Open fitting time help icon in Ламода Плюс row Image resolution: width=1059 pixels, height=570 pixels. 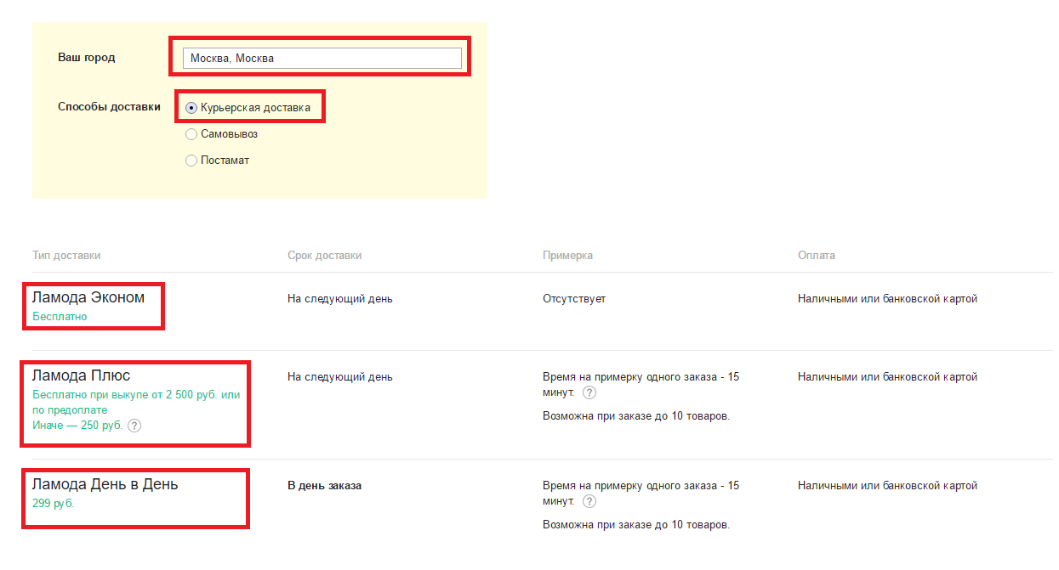589,392
